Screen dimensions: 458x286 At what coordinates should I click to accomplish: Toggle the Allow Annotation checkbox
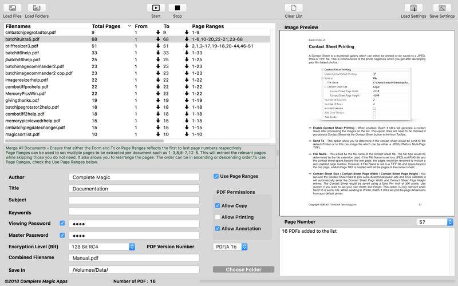[x=218, y=228]
